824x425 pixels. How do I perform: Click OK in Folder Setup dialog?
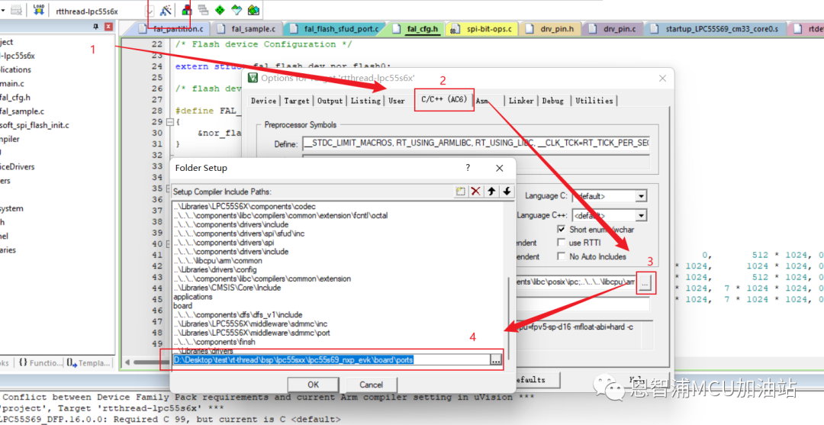(314, 385)
